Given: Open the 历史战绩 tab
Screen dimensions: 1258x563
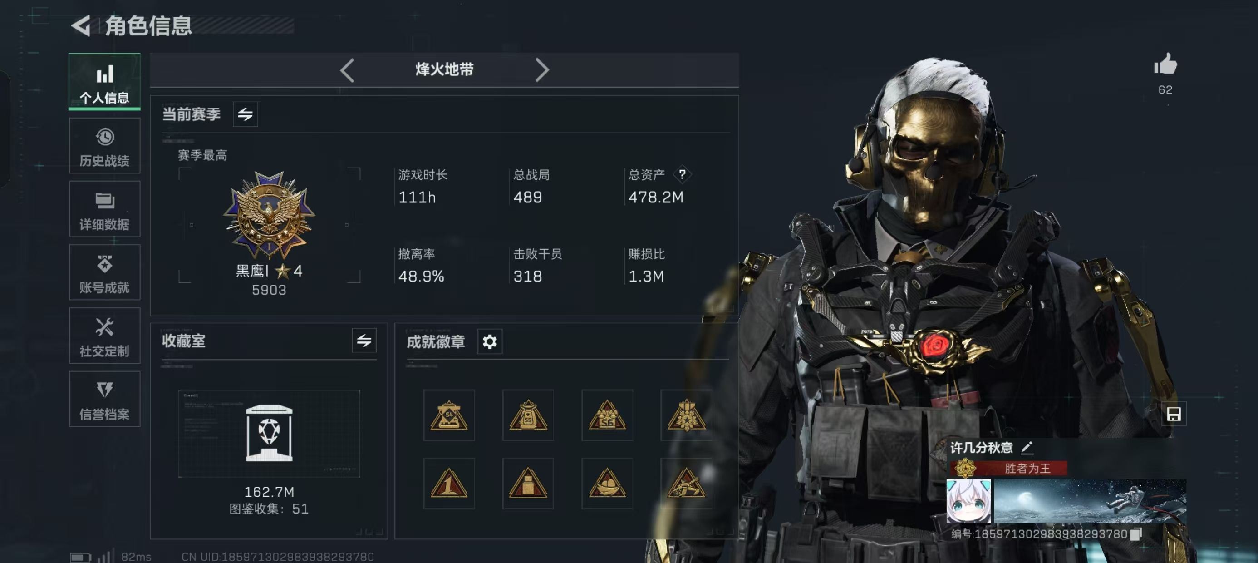Looking at the screenshot, I should (x=104, y=146).
